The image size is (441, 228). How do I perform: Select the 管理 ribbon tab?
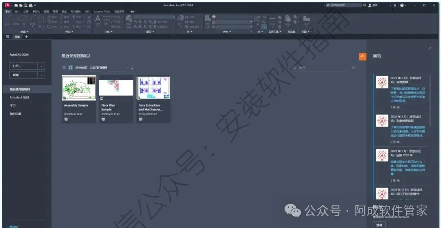[x=56, y=12]
